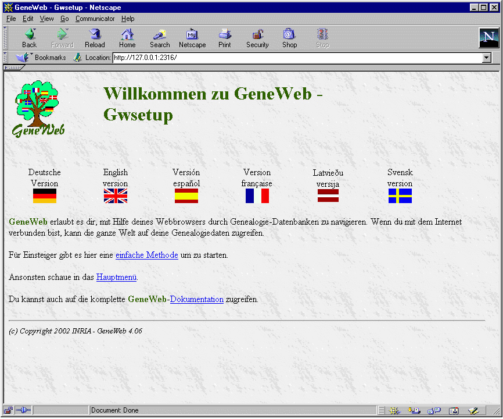503x419 pixels.
Task: Stop loading with the Stop button
Action: coord(322,38)
